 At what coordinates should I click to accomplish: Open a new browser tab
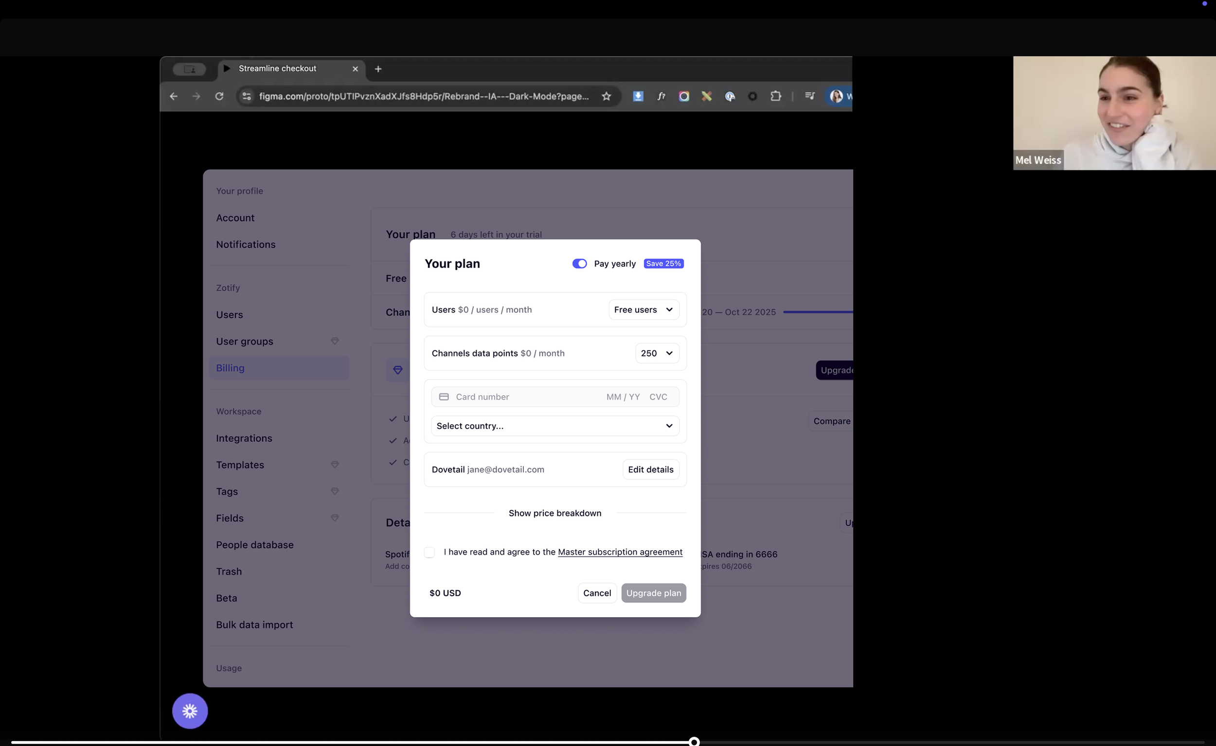pyautogui.click(x=378, y=69)
